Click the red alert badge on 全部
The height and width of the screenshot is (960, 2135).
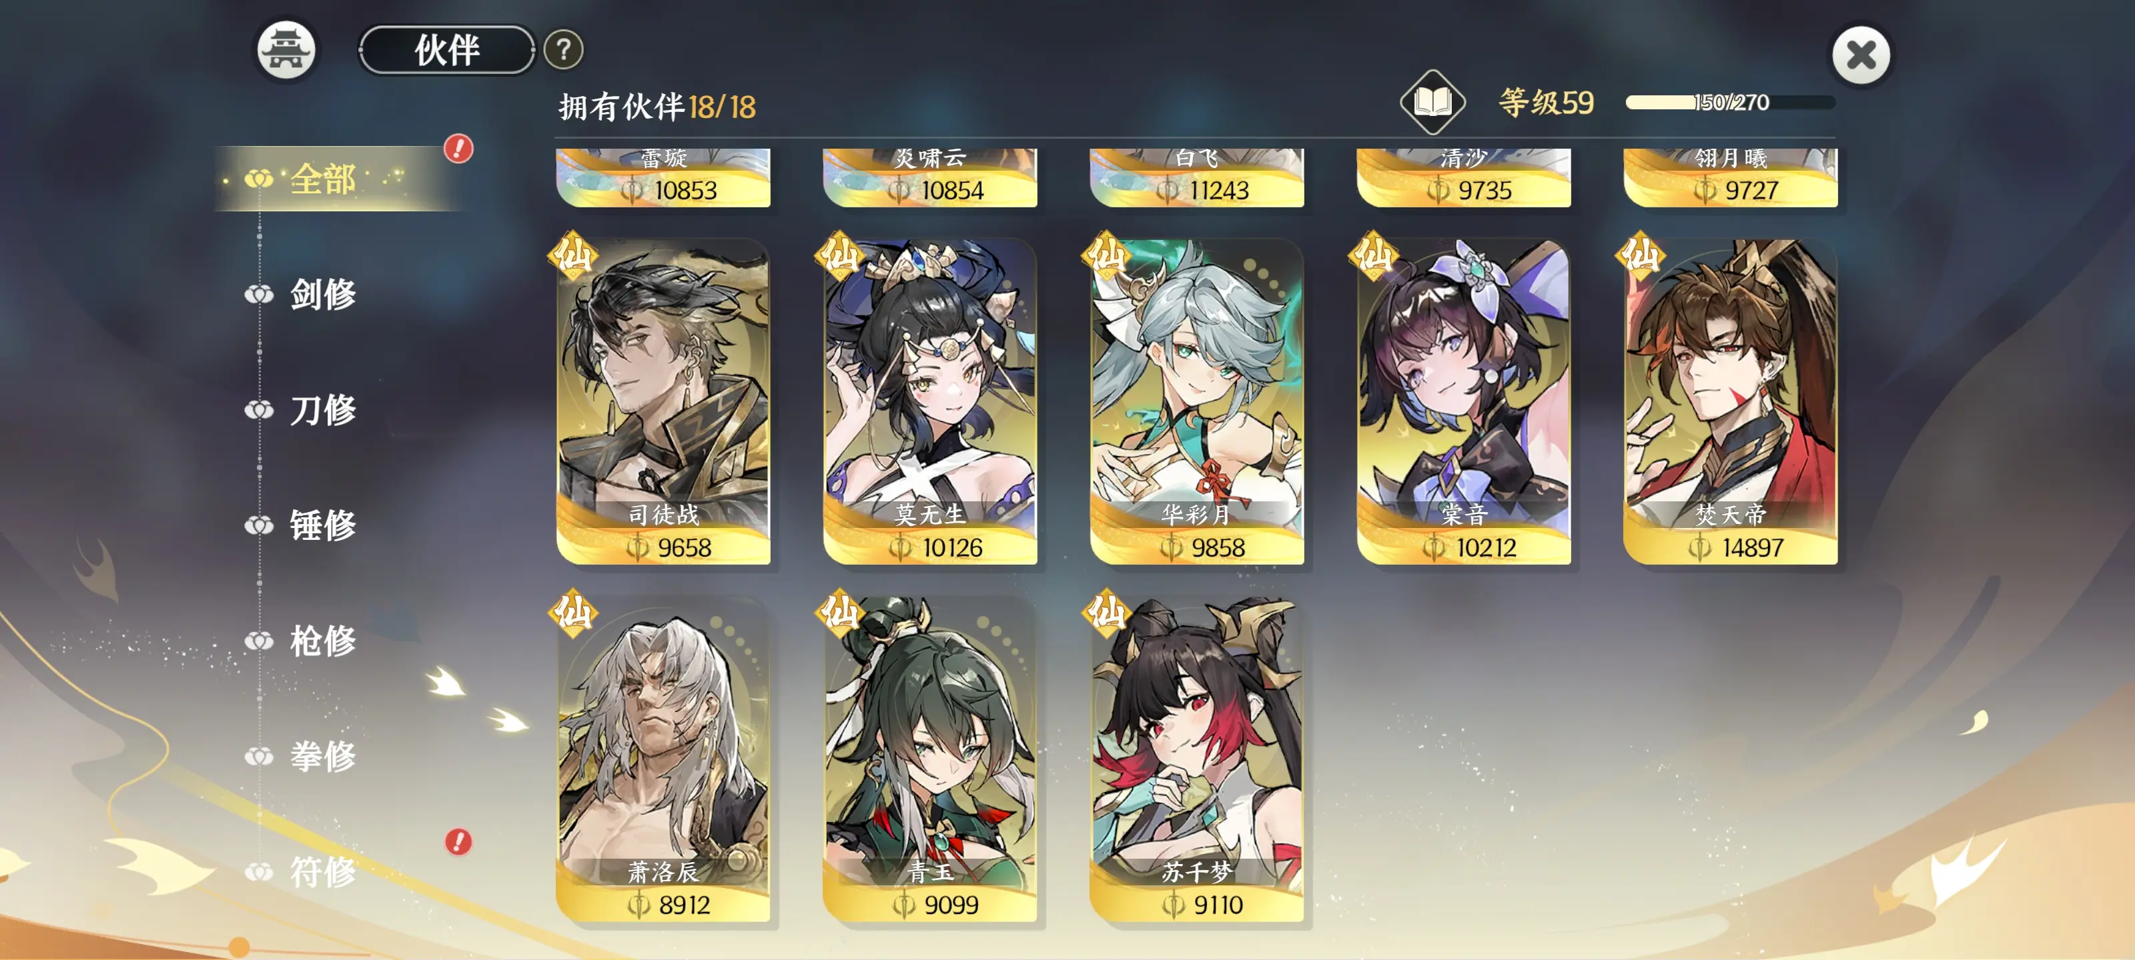(458, 149)
